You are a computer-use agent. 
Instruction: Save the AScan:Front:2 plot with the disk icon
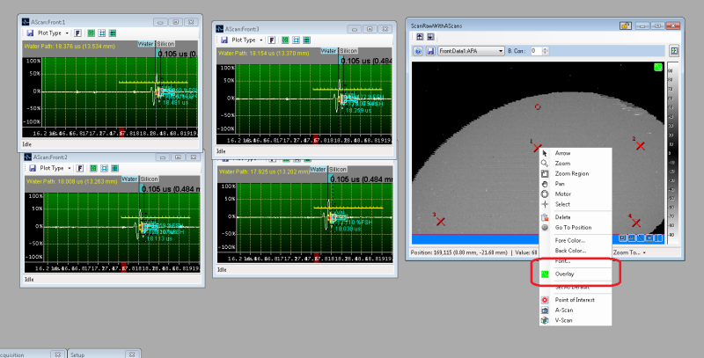point(33,168)
